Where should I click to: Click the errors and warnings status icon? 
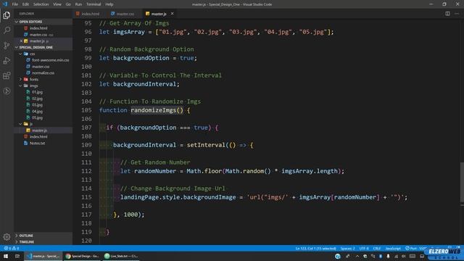click(x=12, y=248)
